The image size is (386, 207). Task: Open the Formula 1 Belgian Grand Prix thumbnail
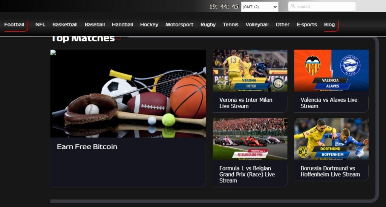click(250, 139)
